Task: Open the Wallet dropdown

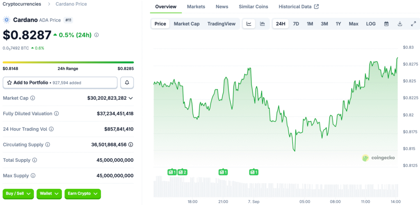Action: (x=49, y=194)
